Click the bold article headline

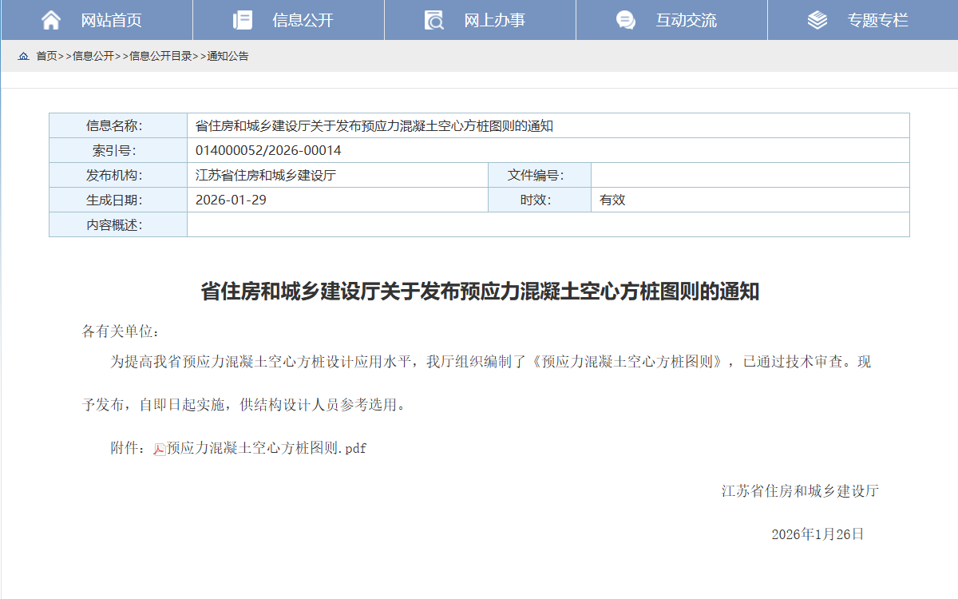(480, 292)
